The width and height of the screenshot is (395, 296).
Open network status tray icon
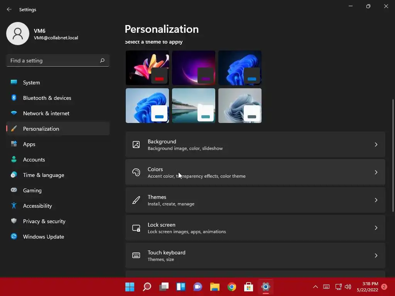[x=338, y=287]
